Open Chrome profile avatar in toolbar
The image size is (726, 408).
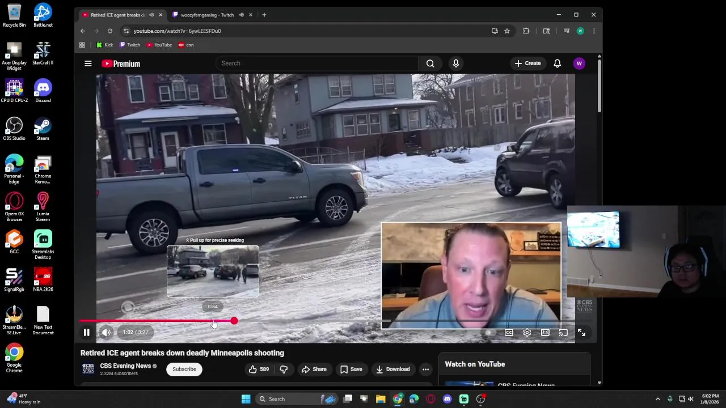(x=580, y=31)
